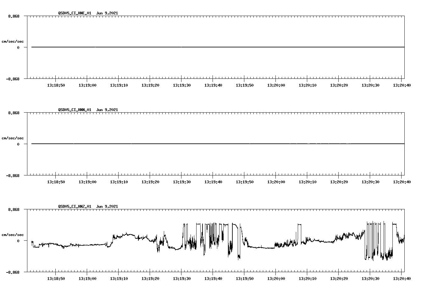Click 13:19:20 time label under HNZ plot

pyautogui.click(x=150, y=278)
